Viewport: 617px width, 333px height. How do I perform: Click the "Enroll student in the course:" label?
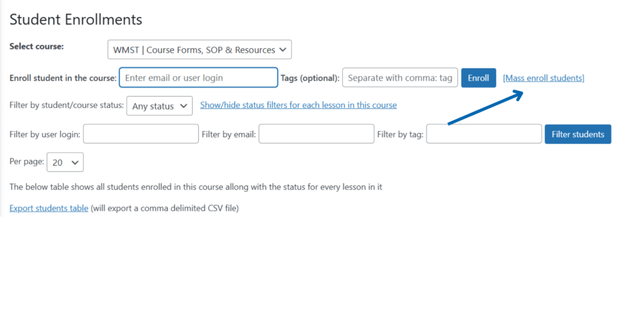(x=63, y=78)
